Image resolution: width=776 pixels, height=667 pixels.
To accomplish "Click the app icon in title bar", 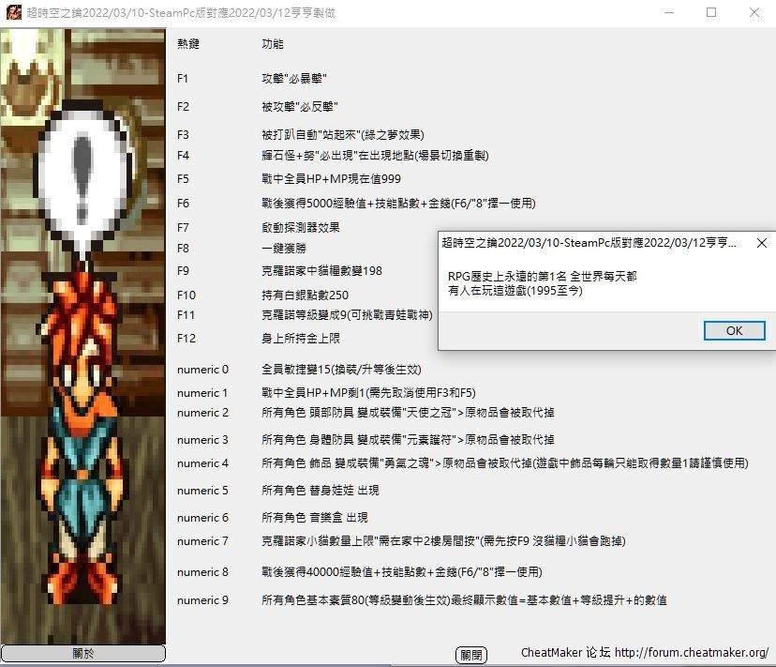I will tap(13, 13).
